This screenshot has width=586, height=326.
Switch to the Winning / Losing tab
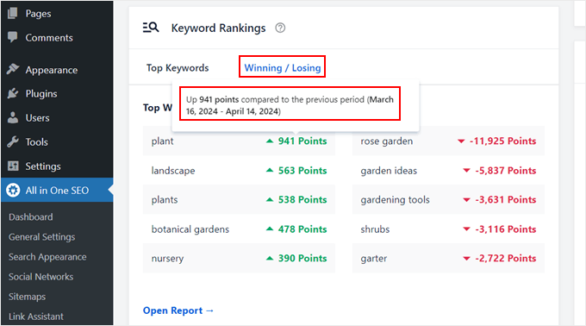click(282, 67)
